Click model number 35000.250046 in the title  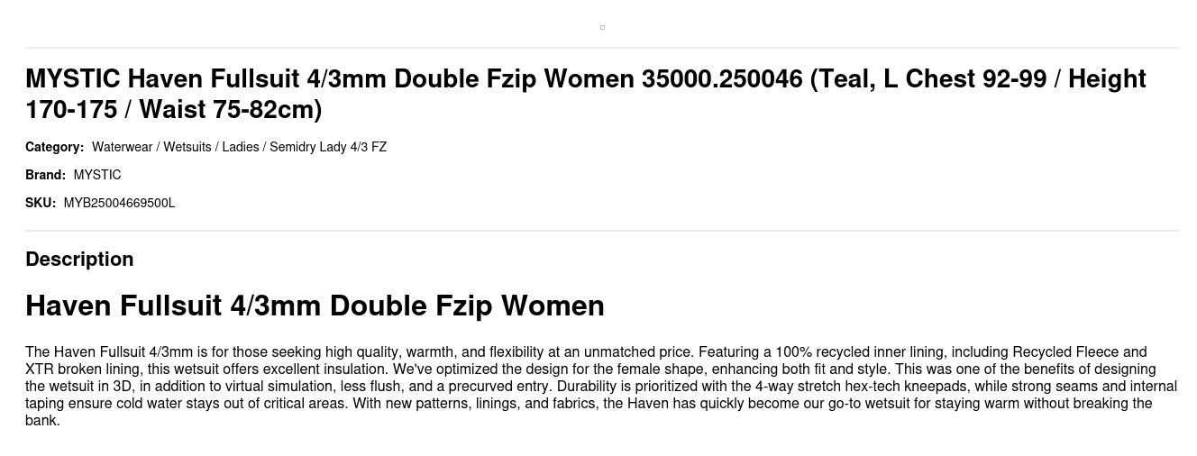pos(721,79)
